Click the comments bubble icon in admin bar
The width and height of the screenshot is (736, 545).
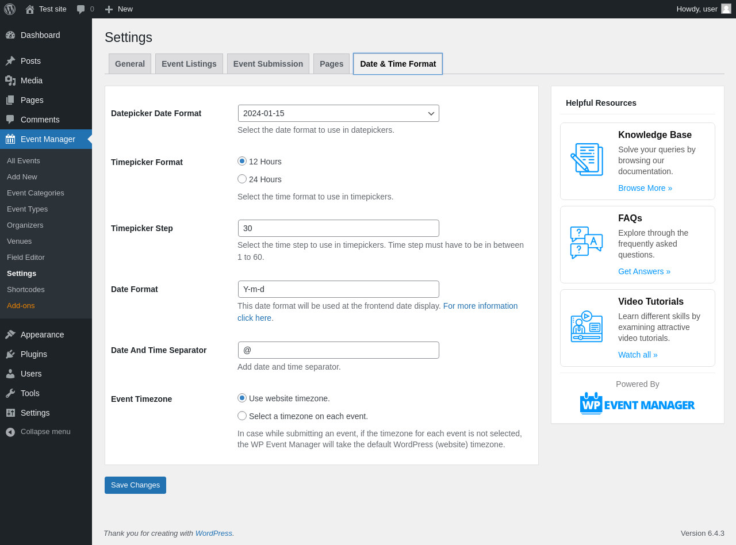[81, 9]
